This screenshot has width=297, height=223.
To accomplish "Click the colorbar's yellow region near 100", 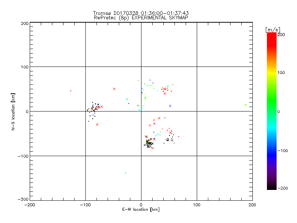I will pyautogui.click(x=272, y=72).
